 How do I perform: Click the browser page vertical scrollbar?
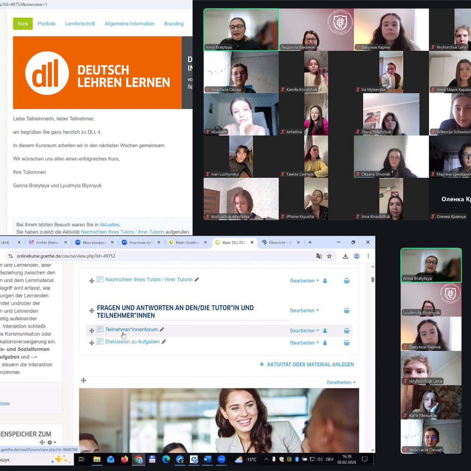tap(373, 280)
